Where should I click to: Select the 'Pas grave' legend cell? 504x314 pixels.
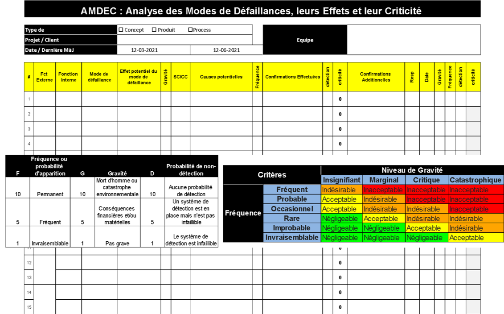click(117, 237)
